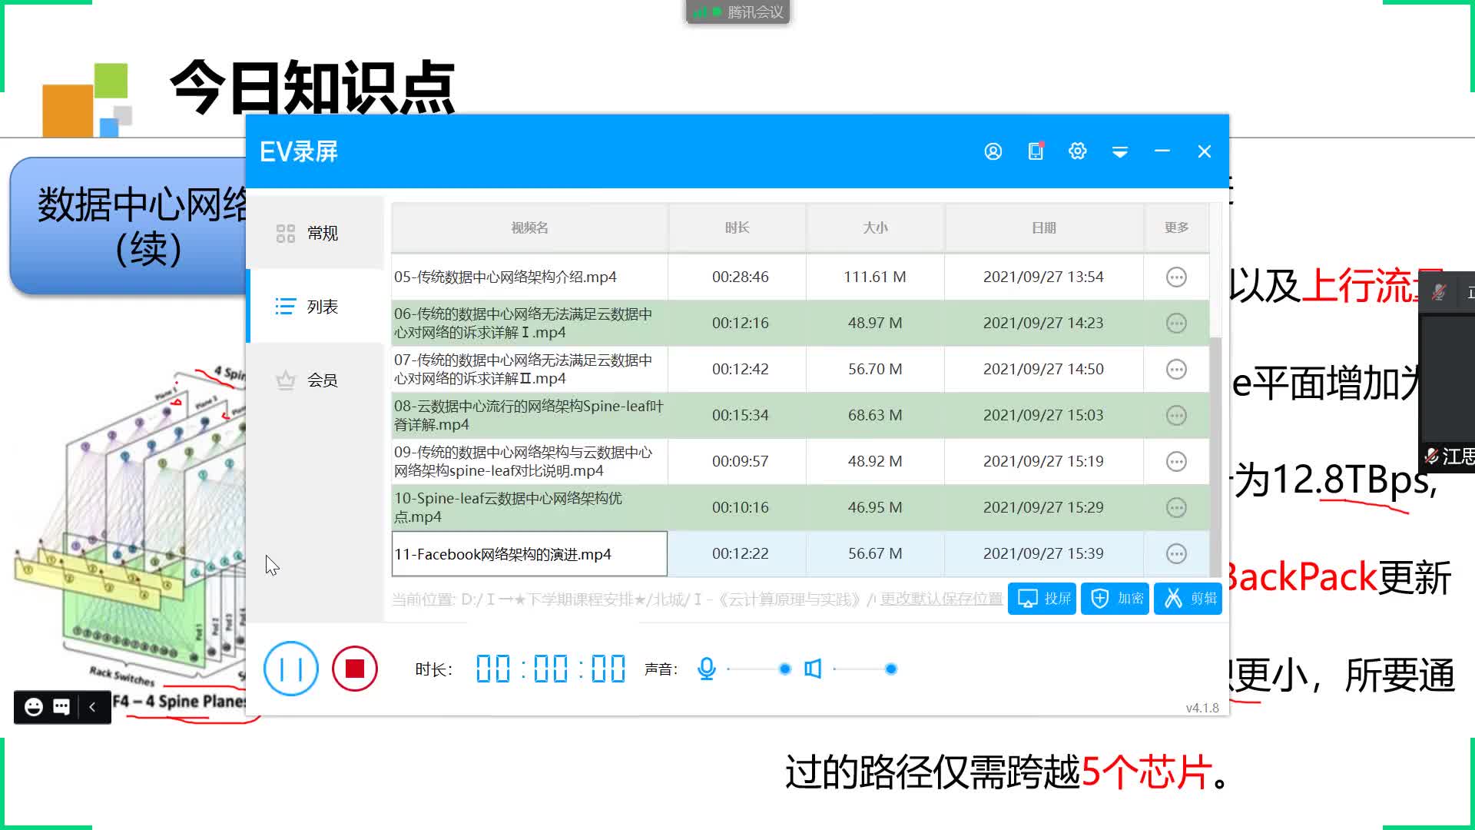1475x830 pixels.
Task: Click the 加密 encrypt button
Action: pyautogui.click(x=1115, y=599)
